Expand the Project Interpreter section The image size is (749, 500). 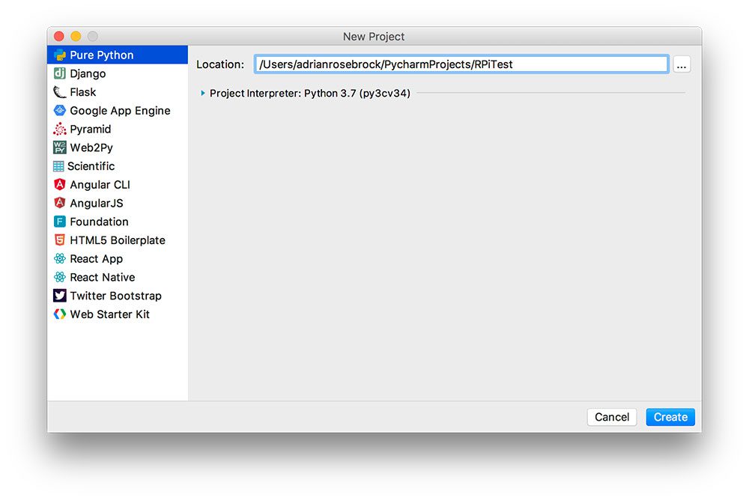point(203,93)
